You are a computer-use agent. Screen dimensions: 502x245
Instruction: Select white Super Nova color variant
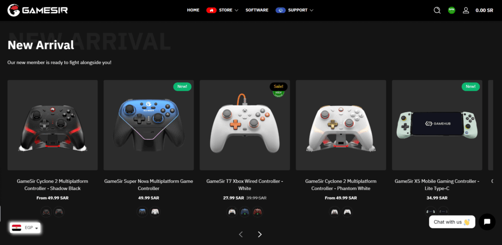[x=155, y=212]
